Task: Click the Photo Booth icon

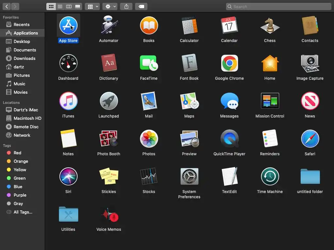Action: tap(109, 139)
